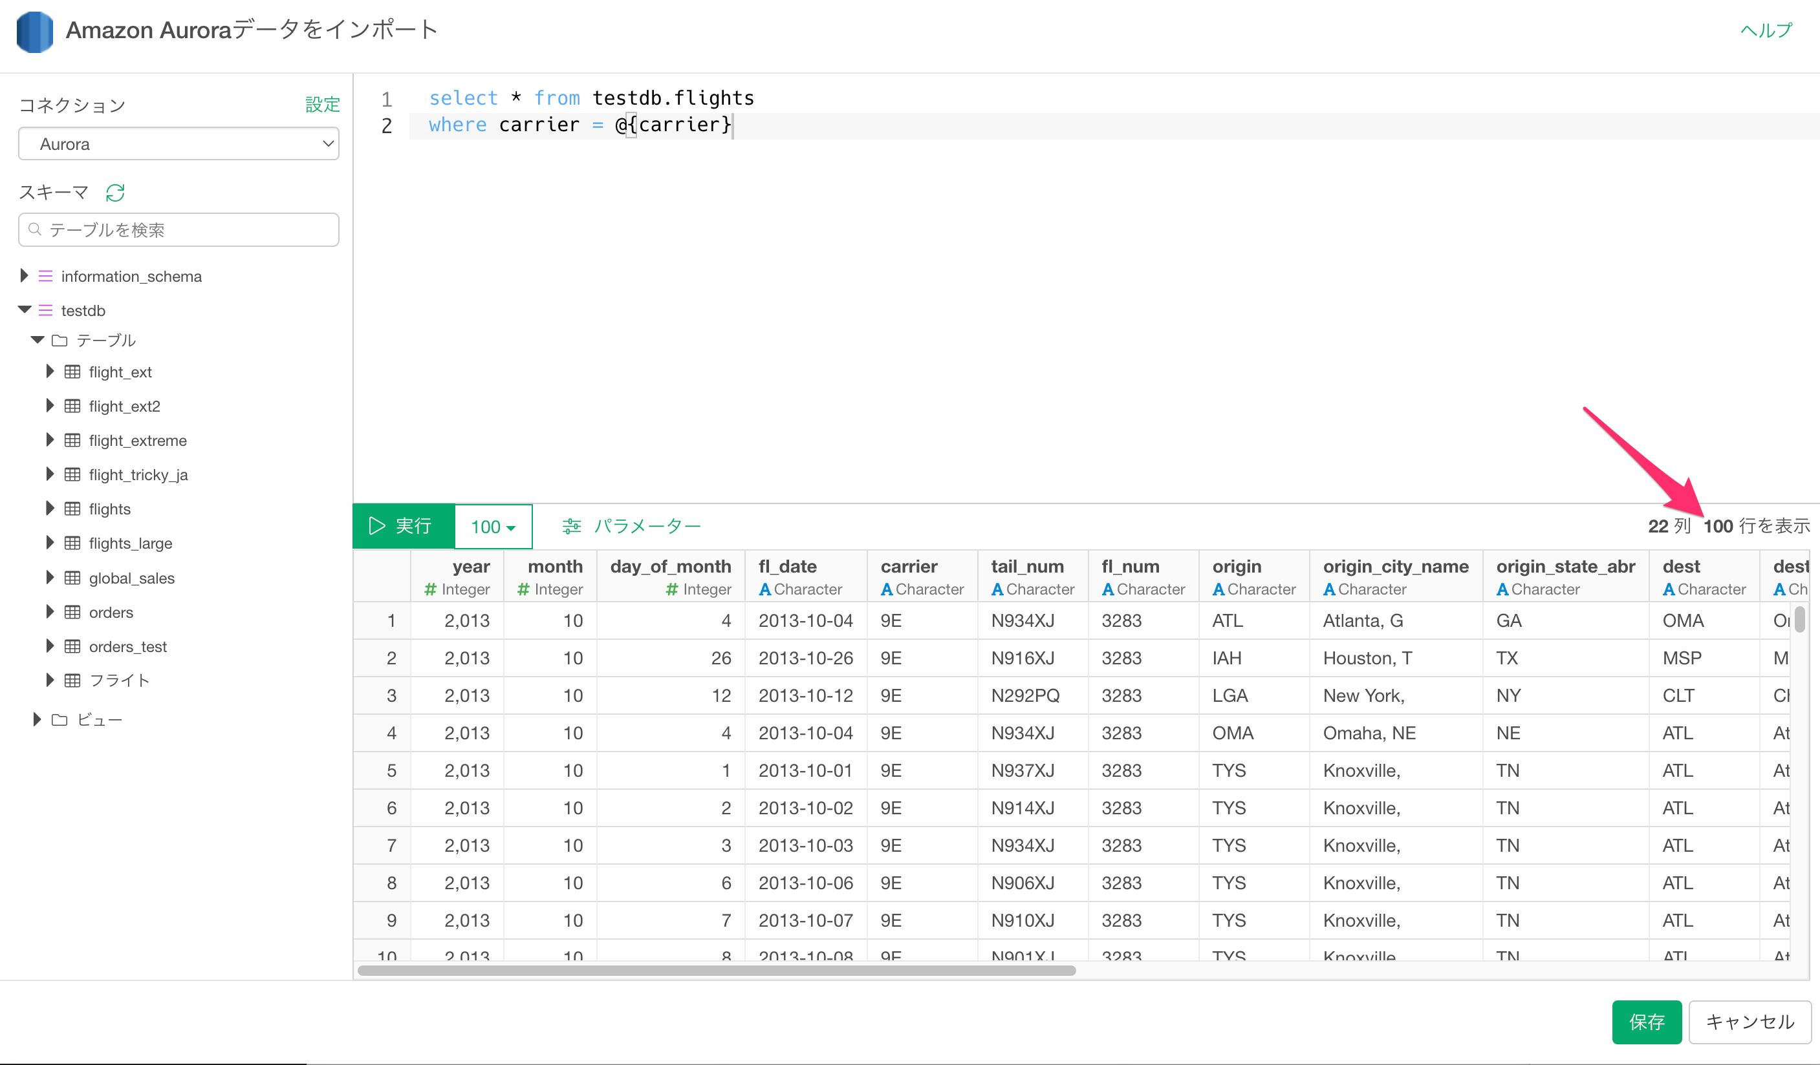Click the キャンセル button
The width and height of the screenshot is (1820, 1065).
point(1750,1022)
